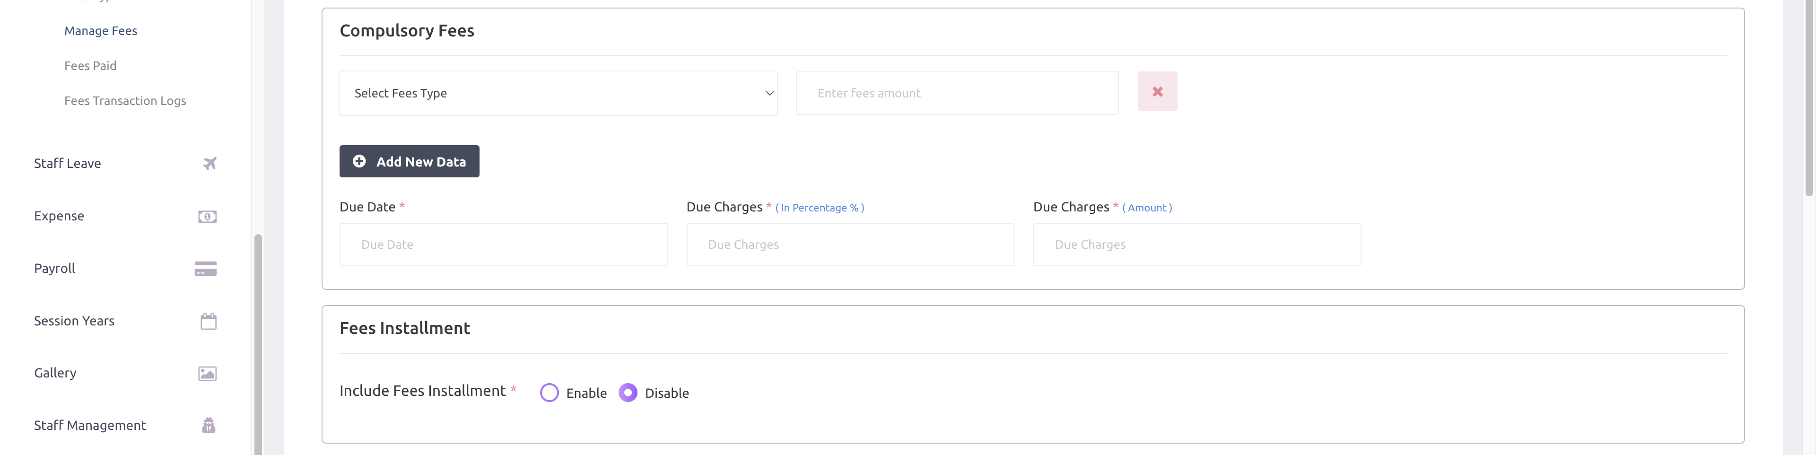Image resolution: width=1816 pixels, height=455 pixels.
Task: Click the Session Years calendar icon
Action: coord(207,320)
